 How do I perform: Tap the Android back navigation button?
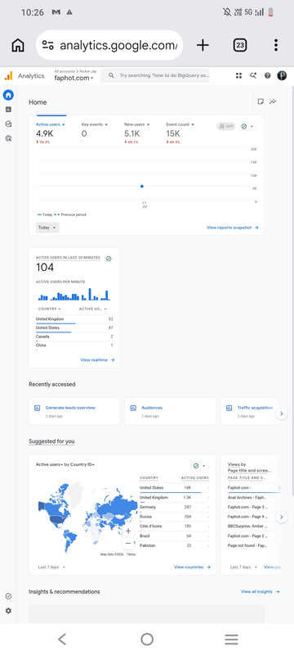click(62, 639)
